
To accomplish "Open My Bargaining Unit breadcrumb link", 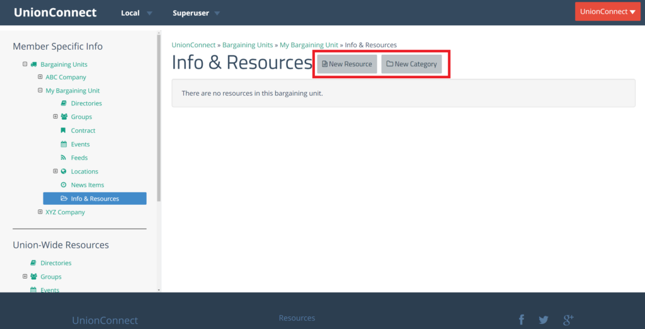I will point(309,45).
